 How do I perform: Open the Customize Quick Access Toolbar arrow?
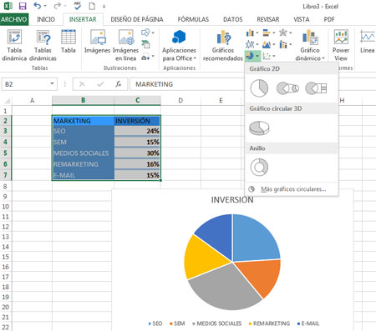104,6
